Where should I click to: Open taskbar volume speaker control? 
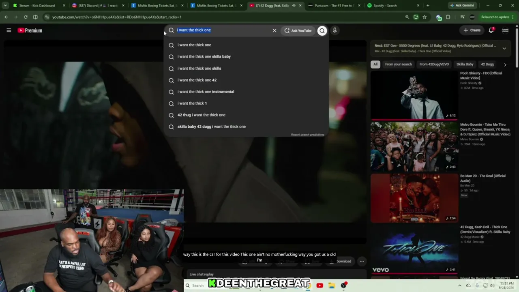pyautogui.click(x=492, y=286)
